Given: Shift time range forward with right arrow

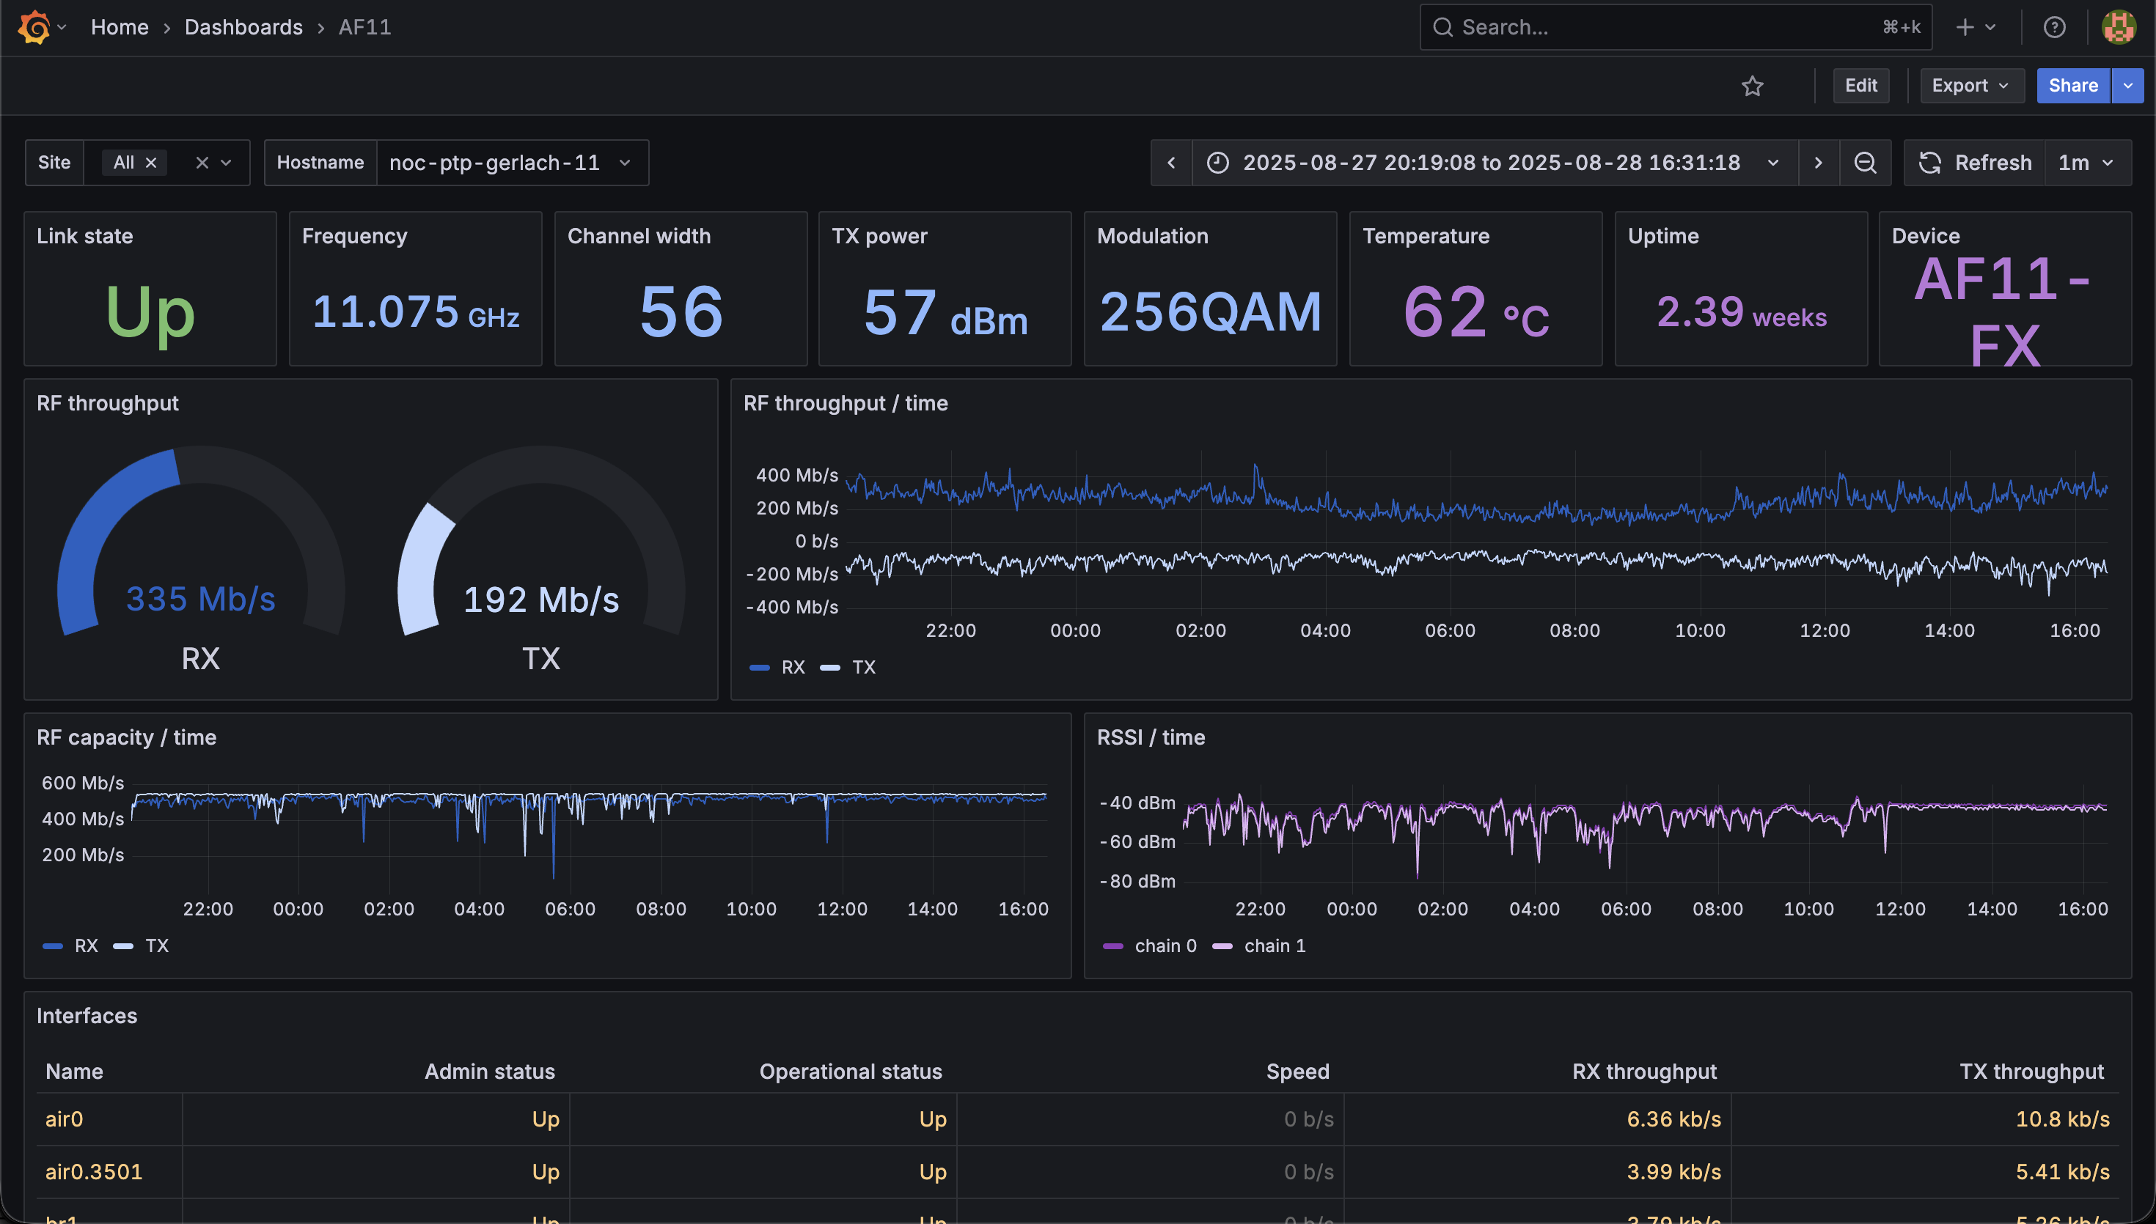Looking at the screenshot, I should click(x=1818, y=162).
